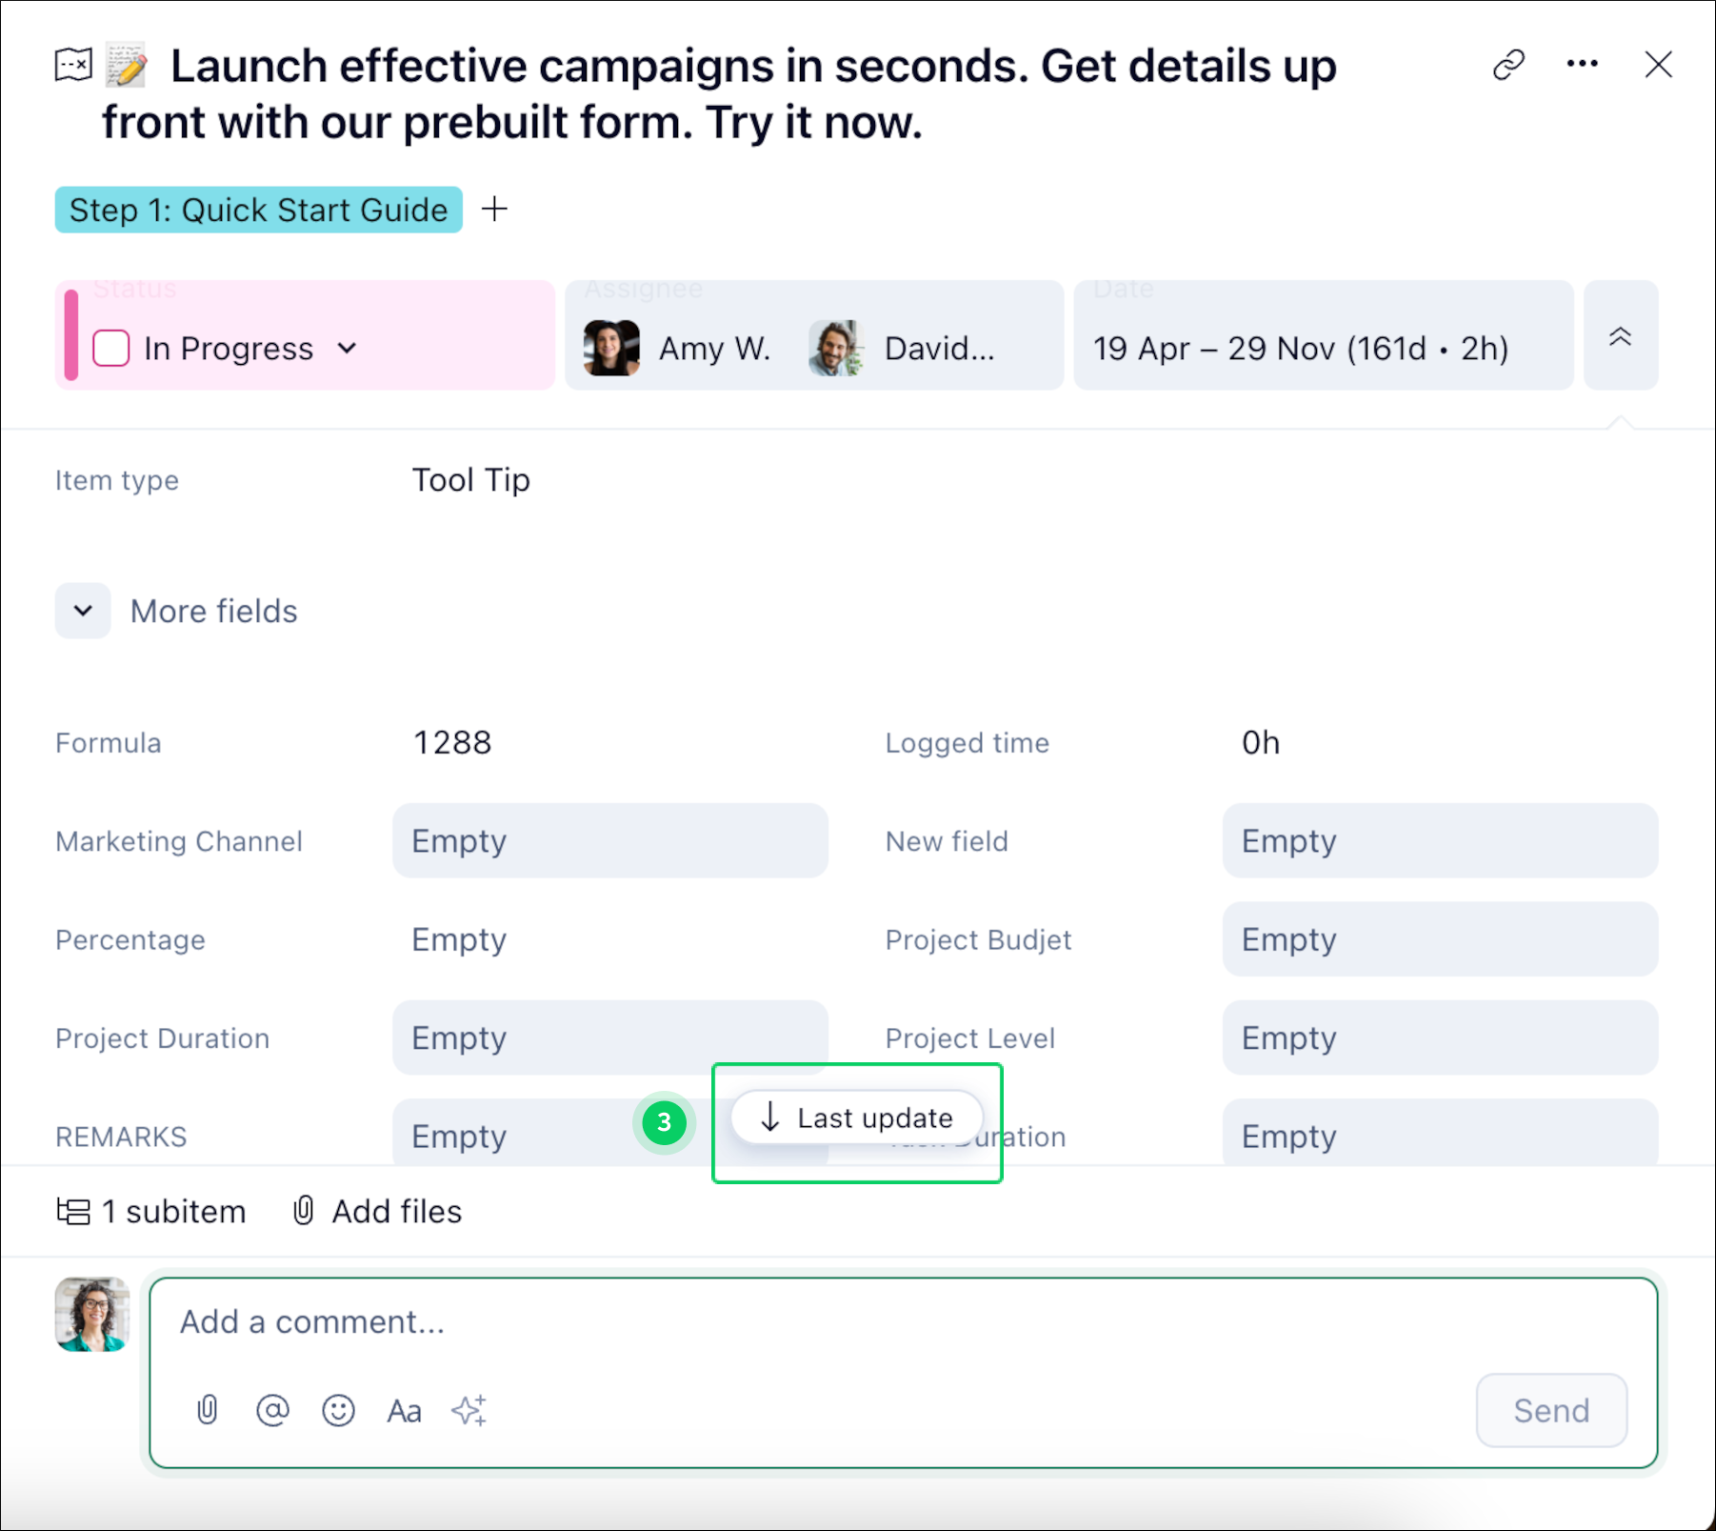This screenshot has width=1716, height=1531.
Task: Collapse the More fields section
Action: click(x=83, y=611)
